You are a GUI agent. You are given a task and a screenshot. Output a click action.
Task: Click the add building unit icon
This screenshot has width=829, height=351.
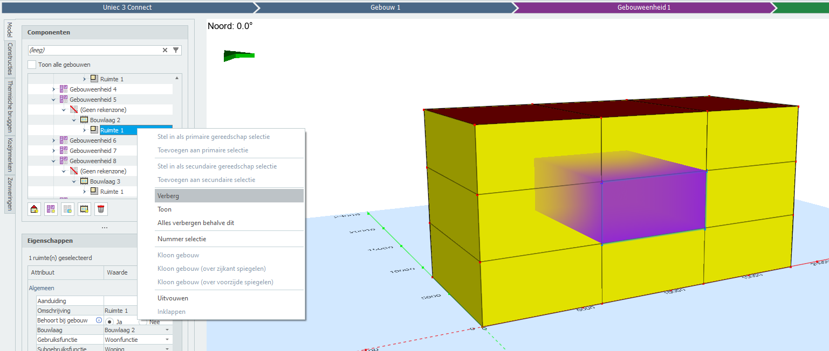pos(51,209)
